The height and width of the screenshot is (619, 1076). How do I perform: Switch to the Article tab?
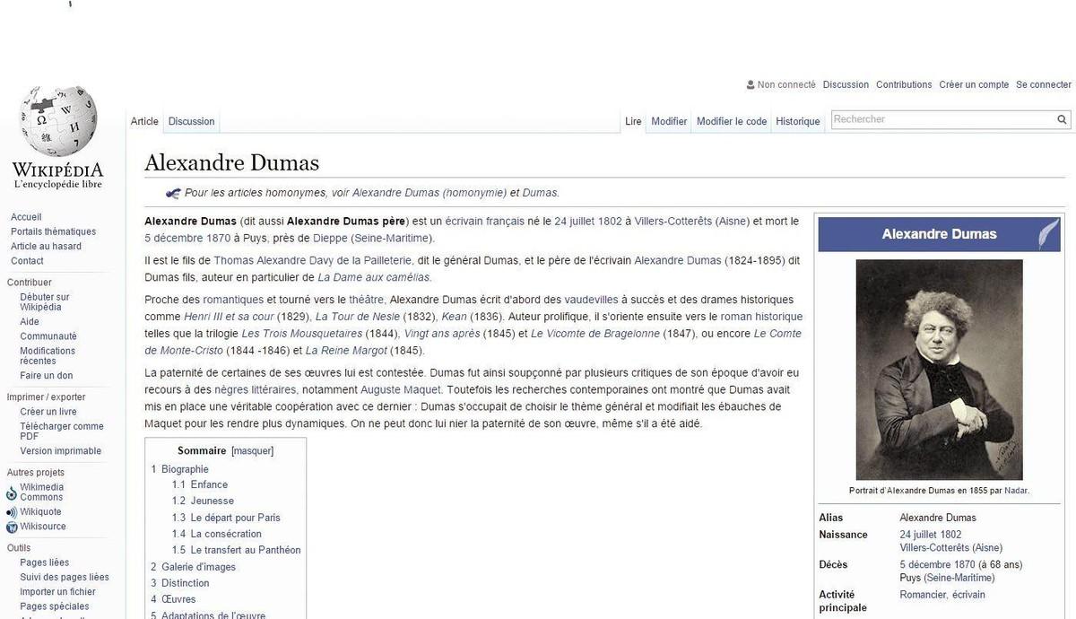coord(144,121)
